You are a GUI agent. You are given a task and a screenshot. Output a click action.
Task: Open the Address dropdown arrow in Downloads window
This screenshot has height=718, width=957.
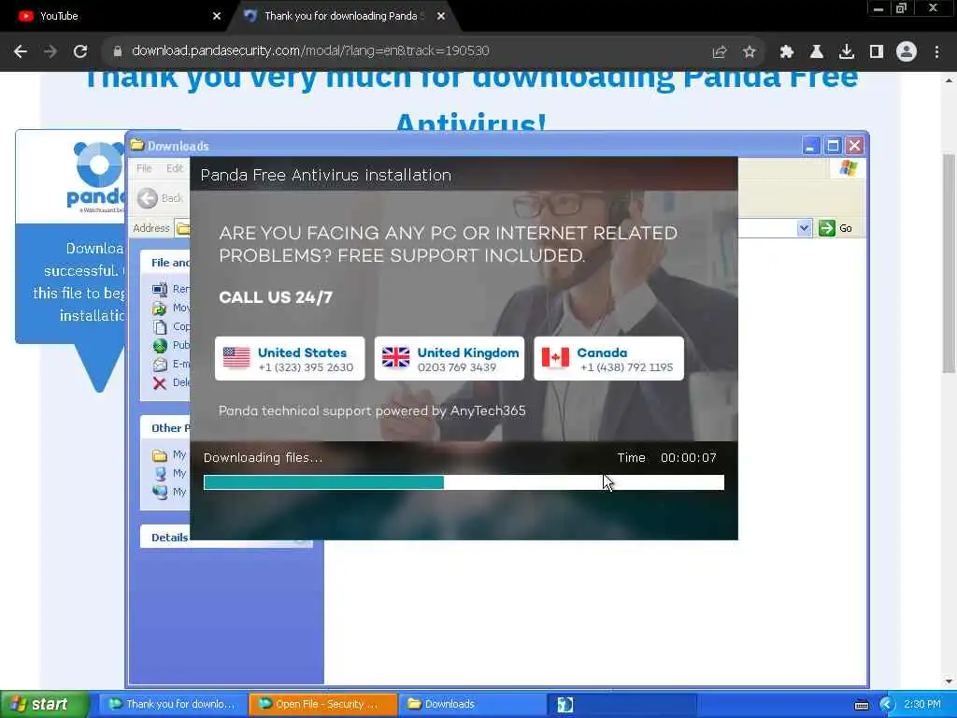tap(804, 228)
